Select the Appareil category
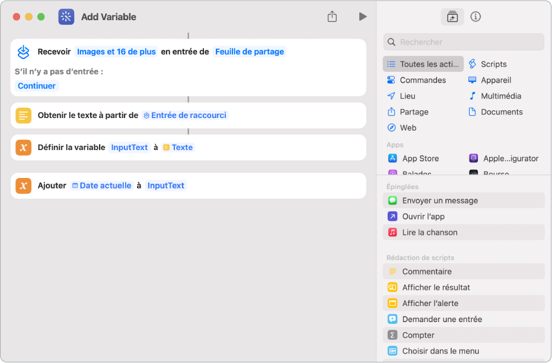 490,80
